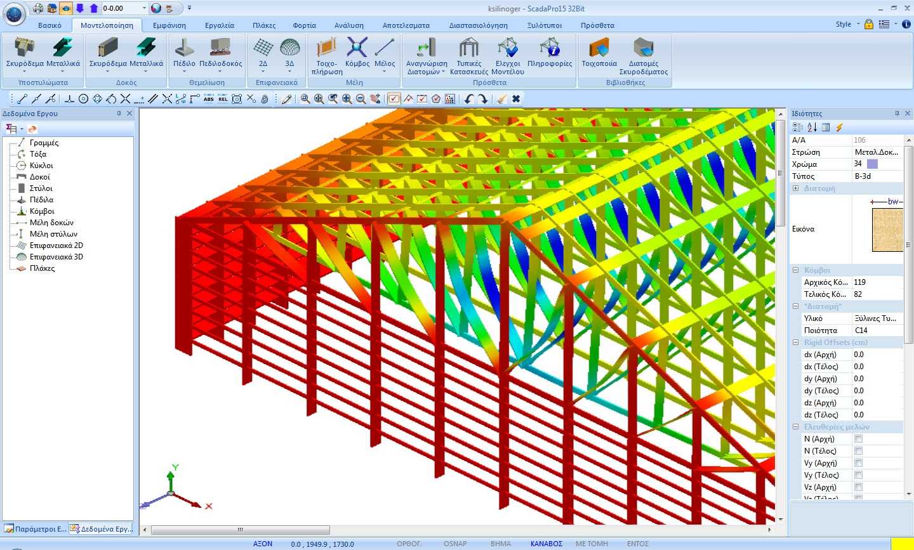Expand the Διατομή properties section
This screenshot has height=550, width=914.
point(796,188)
